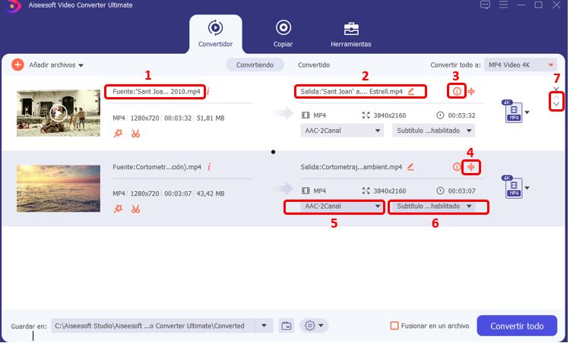The image size is (570, 343).
Task: Open the edit effects wand for Cortometraje video
Action: click(x=118, y=209)
